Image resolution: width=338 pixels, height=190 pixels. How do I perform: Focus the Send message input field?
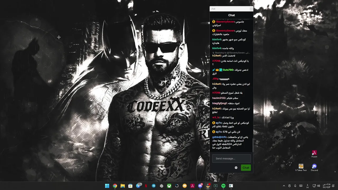click(x=232, y=158)
